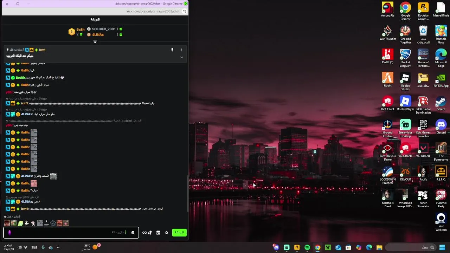The image size is (450, 253).
Task: Select the first emote in the emote row
Action: point(7,223)
